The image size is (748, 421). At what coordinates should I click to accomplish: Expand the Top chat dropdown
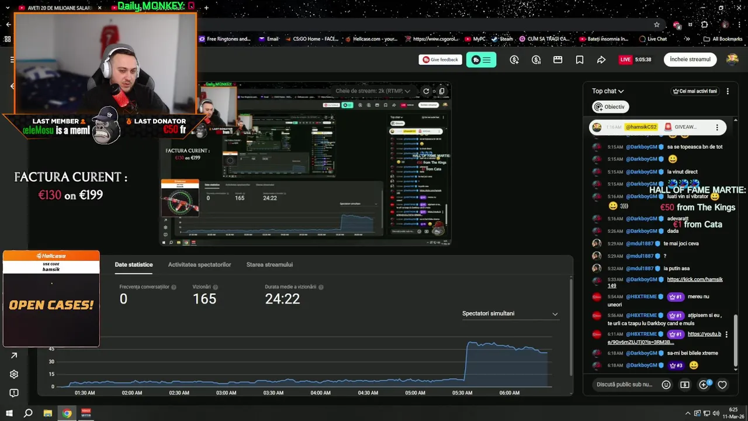coord(608,91)
